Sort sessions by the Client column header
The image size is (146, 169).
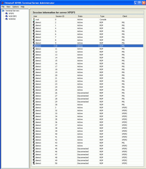(x=132, y=16)
